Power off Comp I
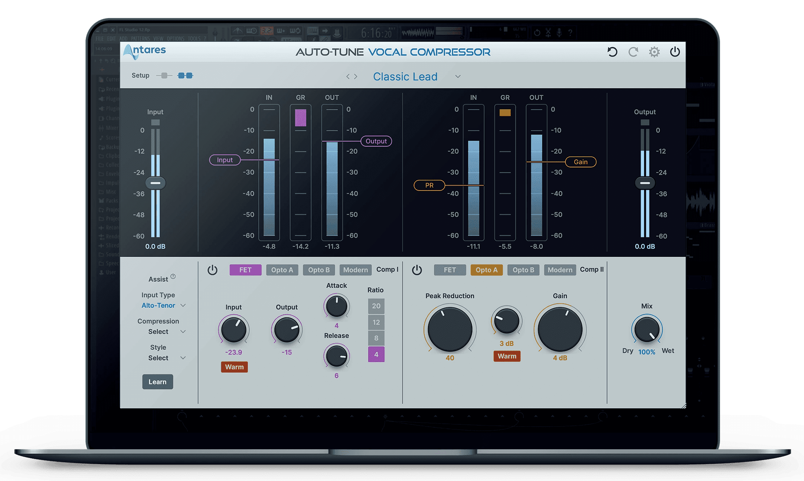The width and height of the screenshot is (804, 481). (213, 270)
